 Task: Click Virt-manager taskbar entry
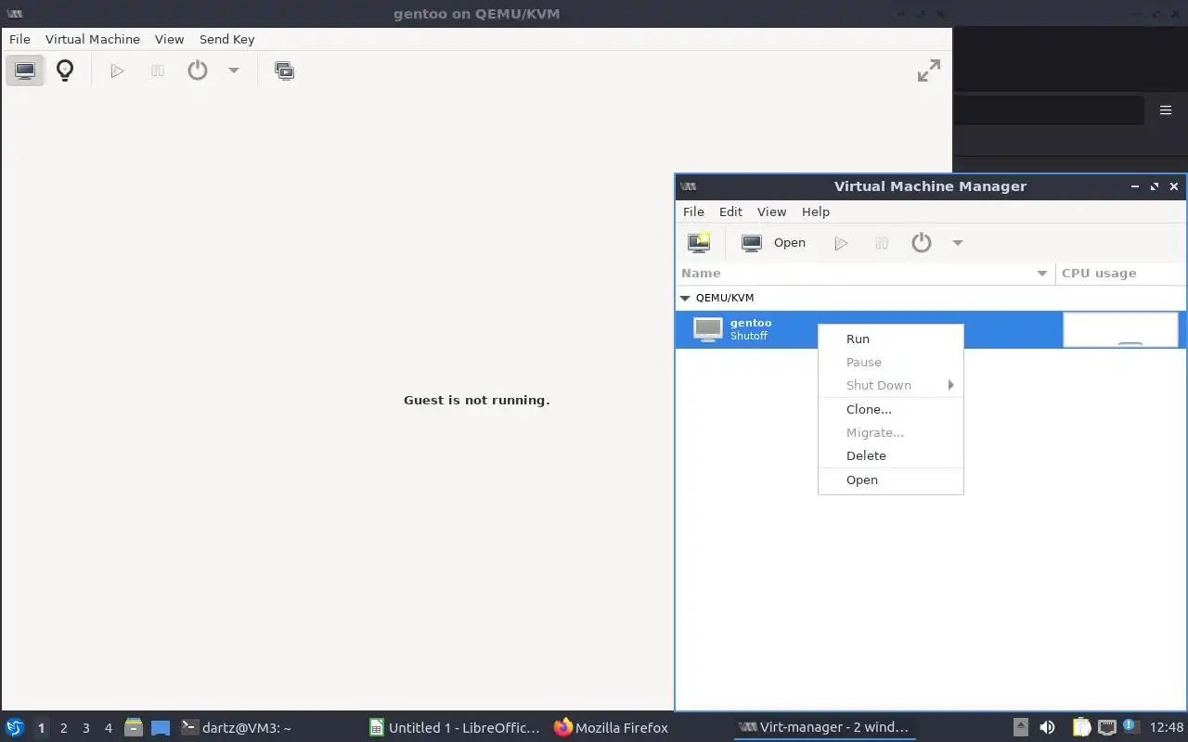pyautogui.click(x=823, y=728)
